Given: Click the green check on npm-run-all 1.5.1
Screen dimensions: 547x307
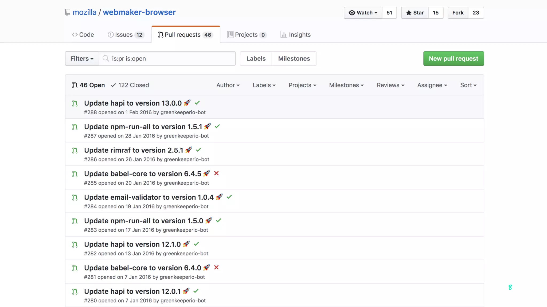Looking at the screenshot, I should (217, 126).
